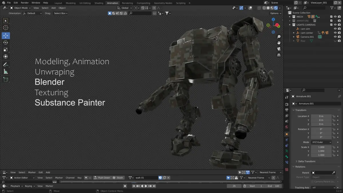This screenshot has height=193, width=343.
Task: Toggle auto keying record button
Action: point(125,186)
